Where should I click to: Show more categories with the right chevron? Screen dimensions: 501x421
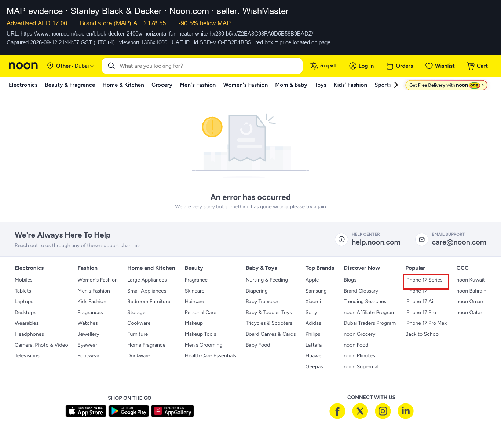pyautogui.click(x=396, y=85)
